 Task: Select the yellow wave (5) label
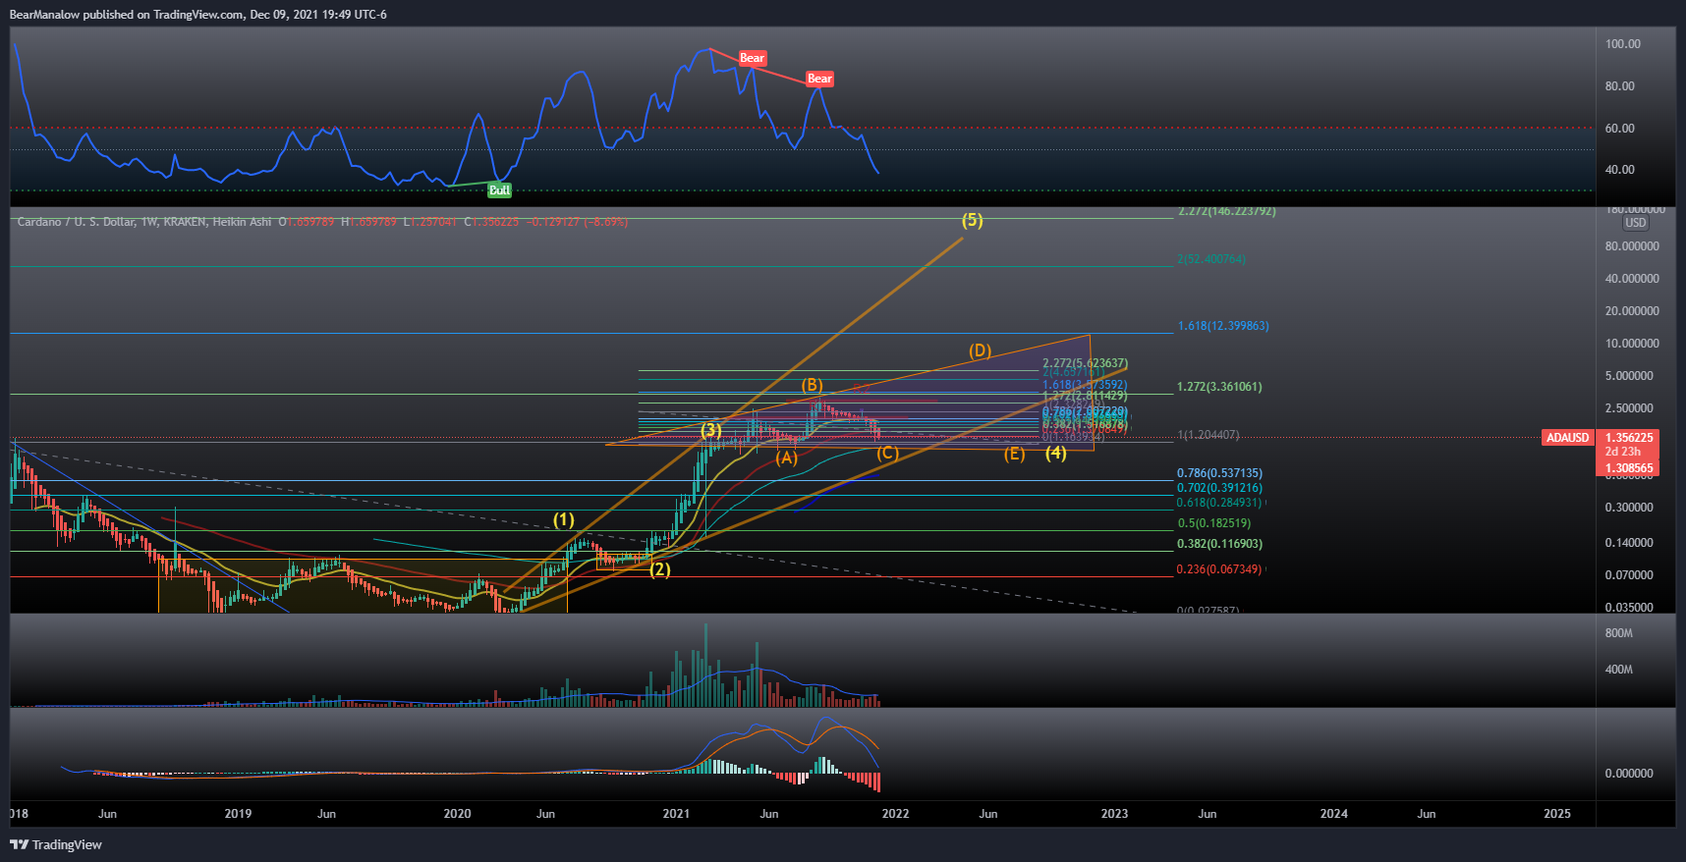pyautogui.click(x=972, y=220)
